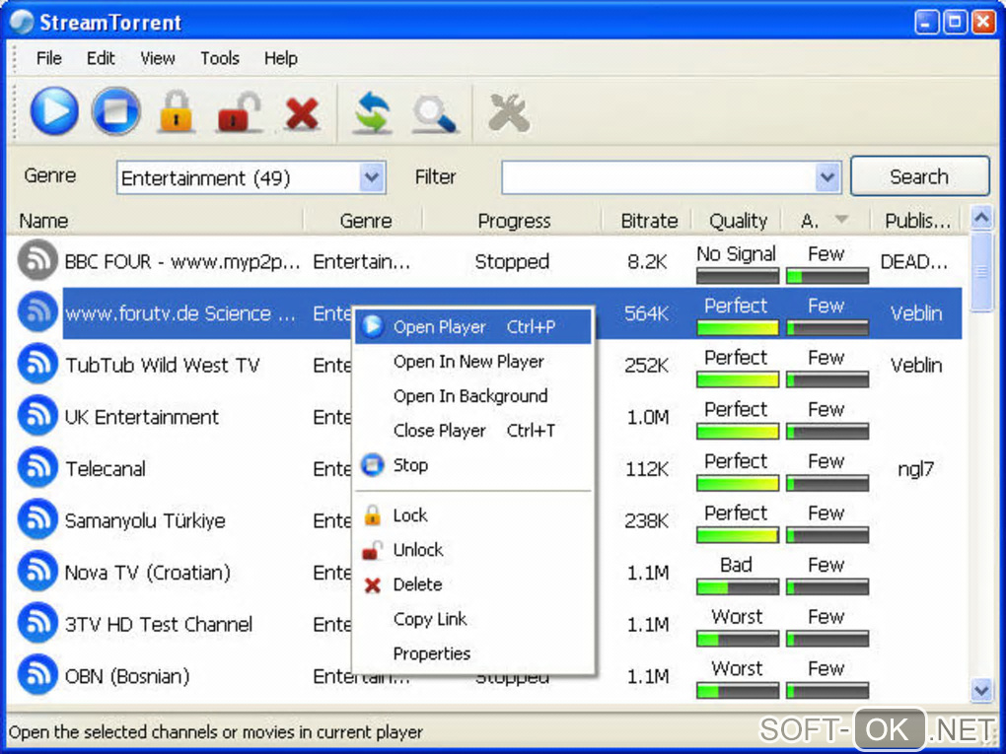Select the Samanyolu Türkiye channel name

pyautogui.click(x=145, y=520)
